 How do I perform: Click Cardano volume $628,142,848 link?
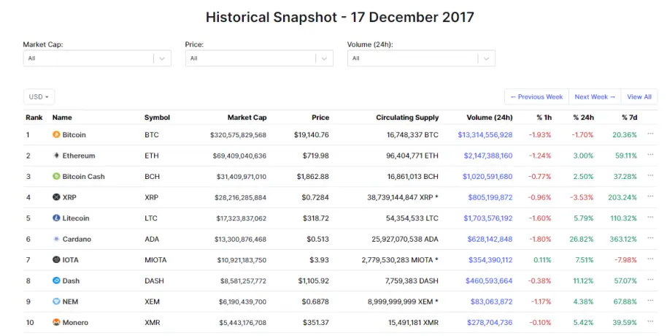pyautogui.click(x=490, y=239)
